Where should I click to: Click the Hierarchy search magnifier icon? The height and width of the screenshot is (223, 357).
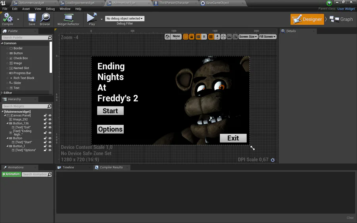(49, 106)
